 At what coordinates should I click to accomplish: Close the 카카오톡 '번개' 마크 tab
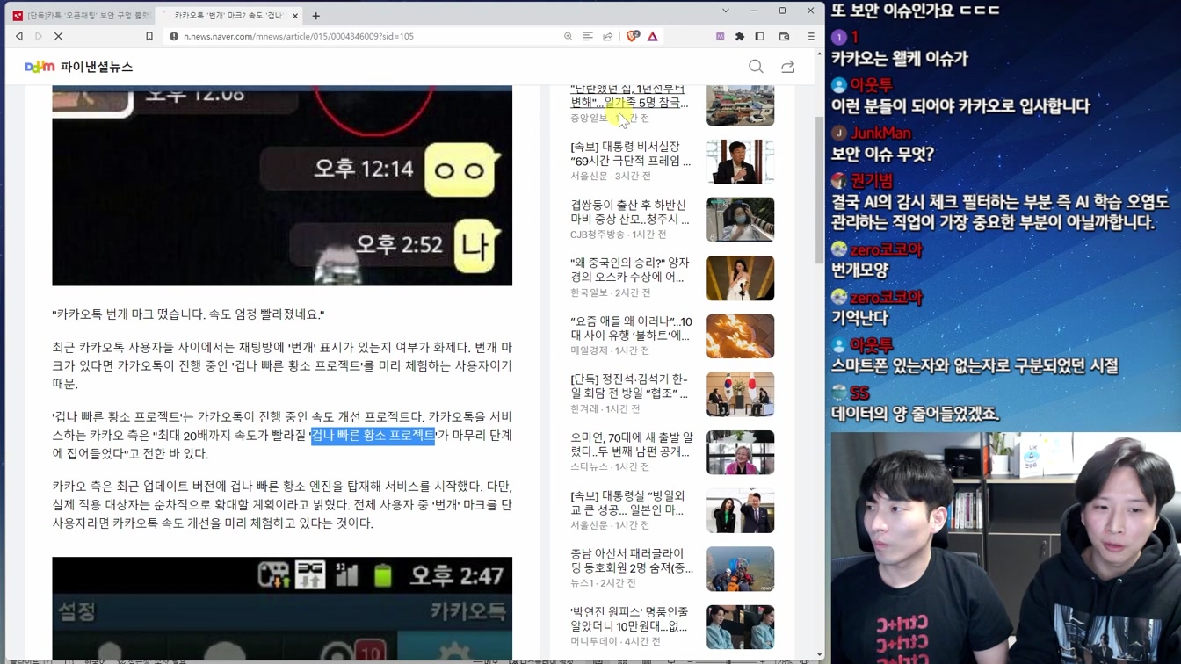coord(295,16)
